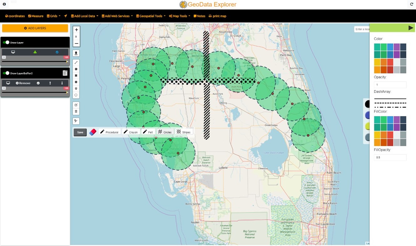416x246 pixels.
Task: Select the polyline drawing tool
Action: point(76,62)
